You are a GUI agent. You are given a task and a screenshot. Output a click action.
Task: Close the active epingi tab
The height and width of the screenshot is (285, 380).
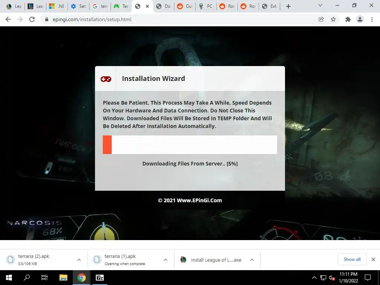tap(147, 6)
